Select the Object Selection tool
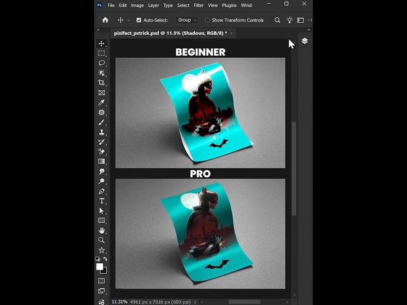Image resolution: width=407 pixels, height=305 pixels. coord(102,73)
